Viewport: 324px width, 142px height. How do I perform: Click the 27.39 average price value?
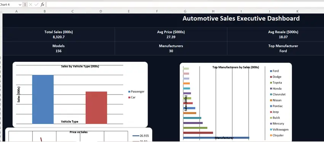(171, 37)
